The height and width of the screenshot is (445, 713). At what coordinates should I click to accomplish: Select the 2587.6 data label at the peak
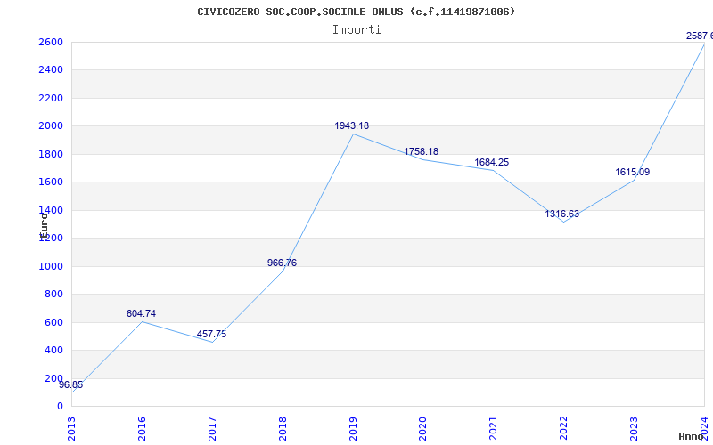tap(700, 36)
